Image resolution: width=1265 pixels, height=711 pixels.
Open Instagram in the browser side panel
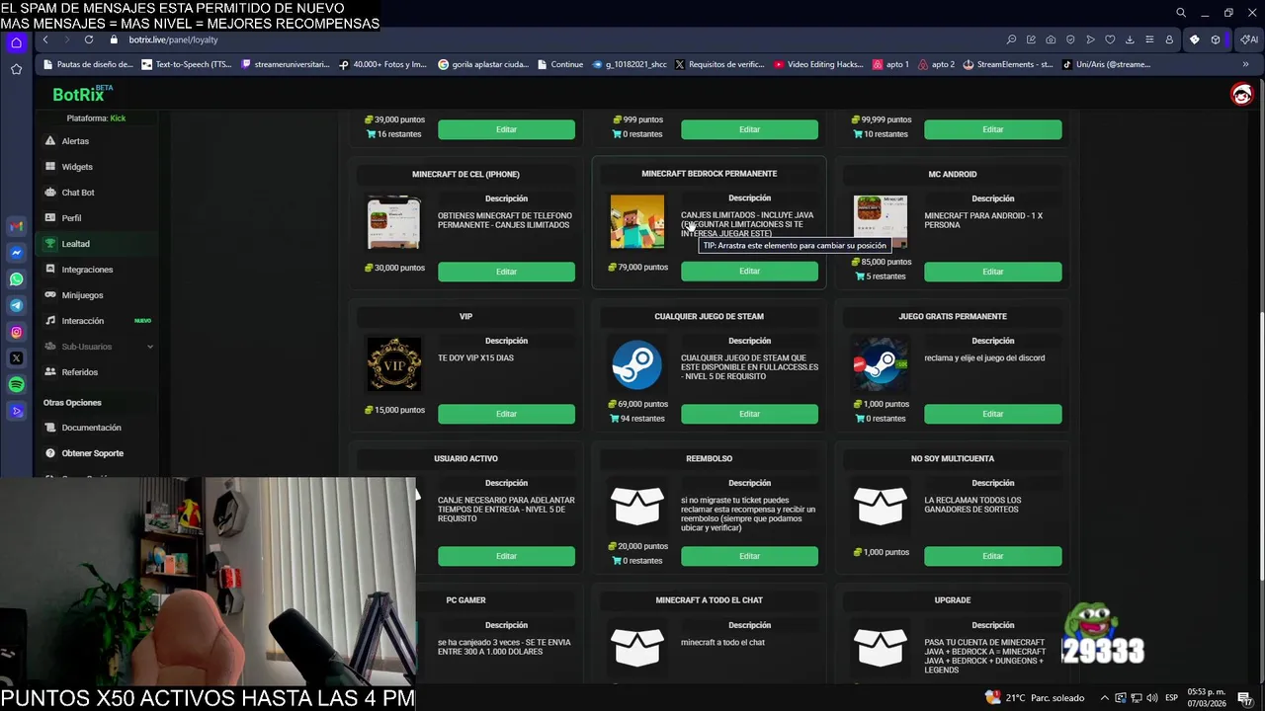pyautogui.click(x=16, y=332)
